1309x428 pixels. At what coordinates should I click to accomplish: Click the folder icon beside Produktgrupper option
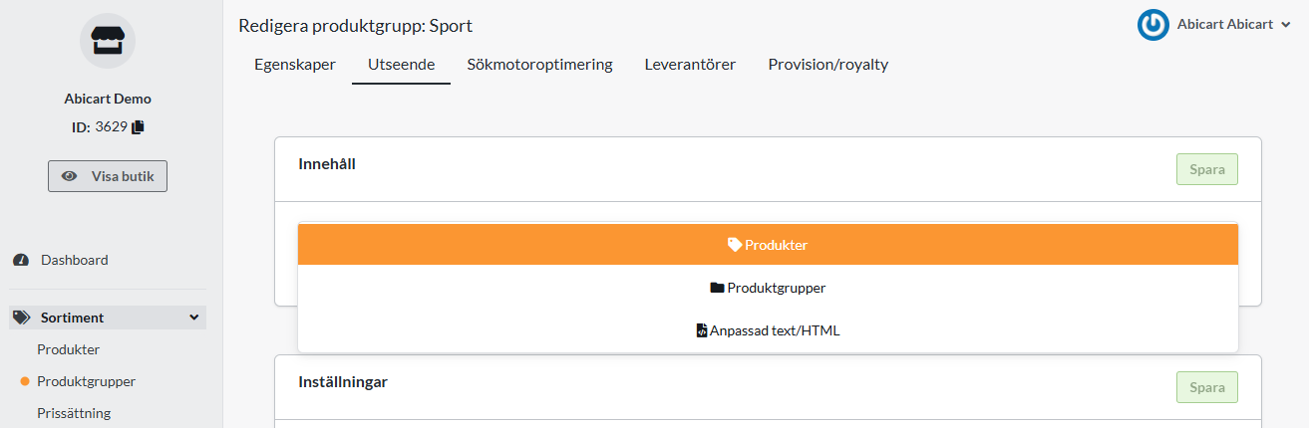717,288
